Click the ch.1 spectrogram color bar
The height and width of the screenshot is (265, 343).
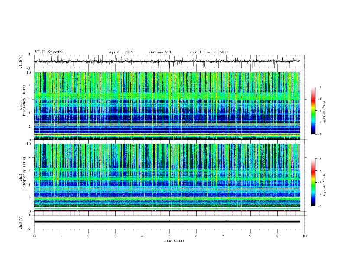pos(313,111)
